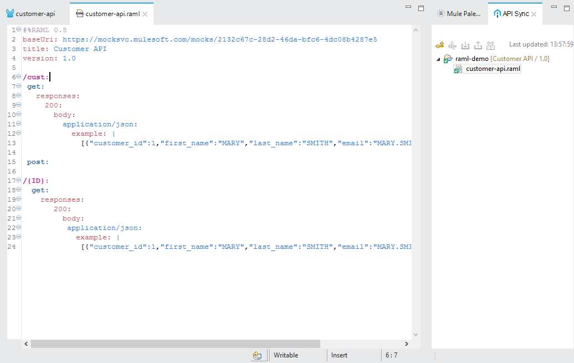Click the compare/synchronize icon in API Sync
Viewport: 574px width, 363px height.
pos(490,45)
